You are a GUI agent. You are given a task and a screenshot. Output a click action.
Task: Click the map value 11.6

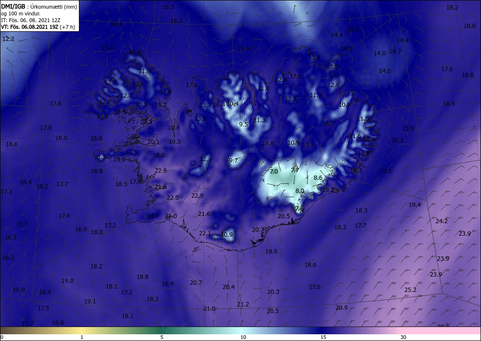pyautogui.click(x=355, y=136)
